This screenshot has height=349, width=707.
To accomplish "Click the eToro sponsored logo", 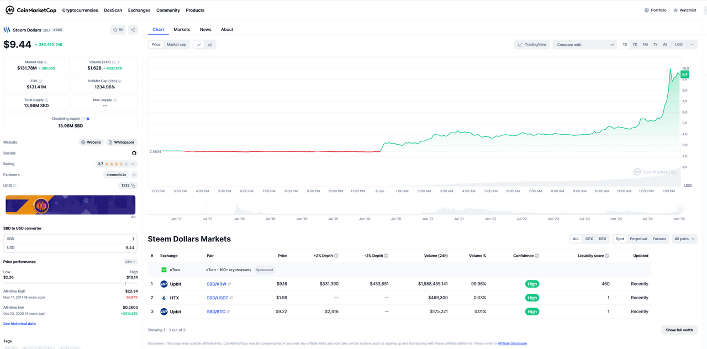I will (x=164, y=270).
